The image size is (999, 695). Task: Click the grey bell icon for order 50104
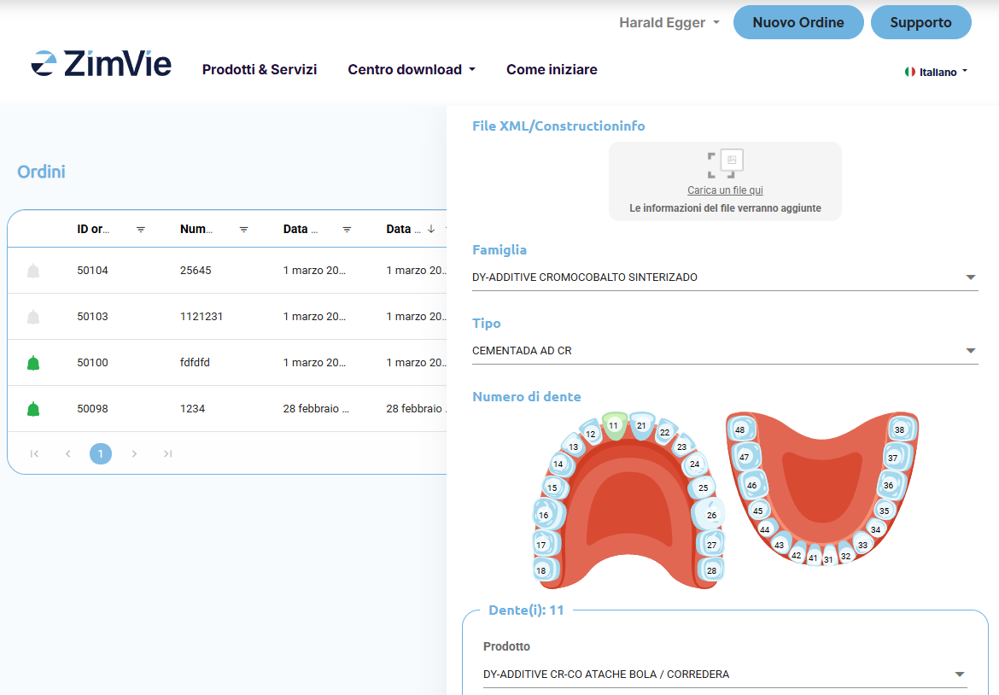click(33, 271)
